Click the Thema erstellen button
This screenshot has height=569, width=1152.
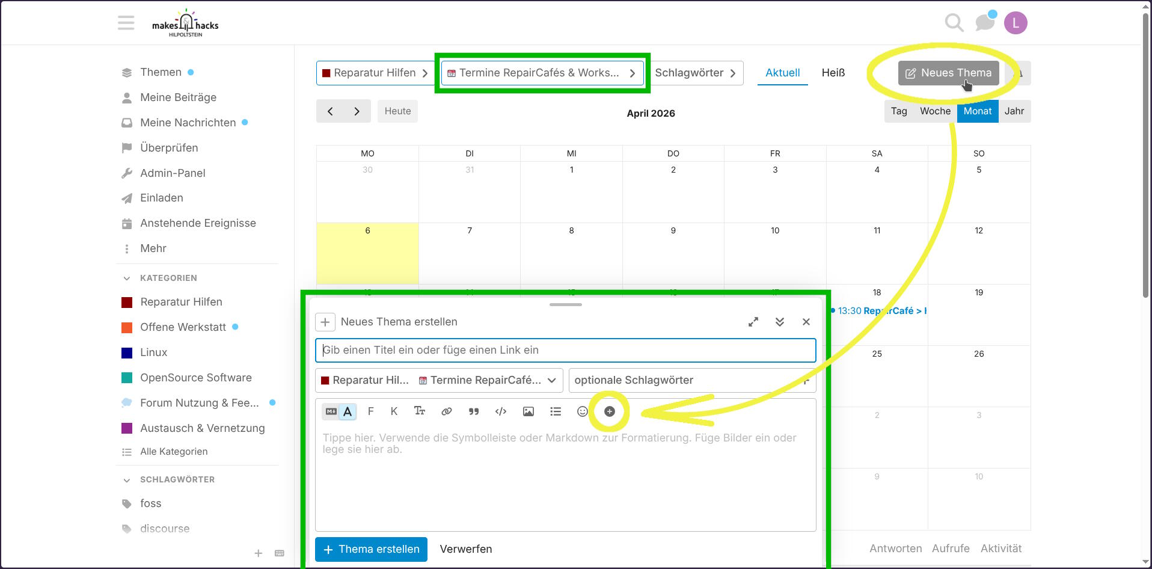click(x=371, y=549)
